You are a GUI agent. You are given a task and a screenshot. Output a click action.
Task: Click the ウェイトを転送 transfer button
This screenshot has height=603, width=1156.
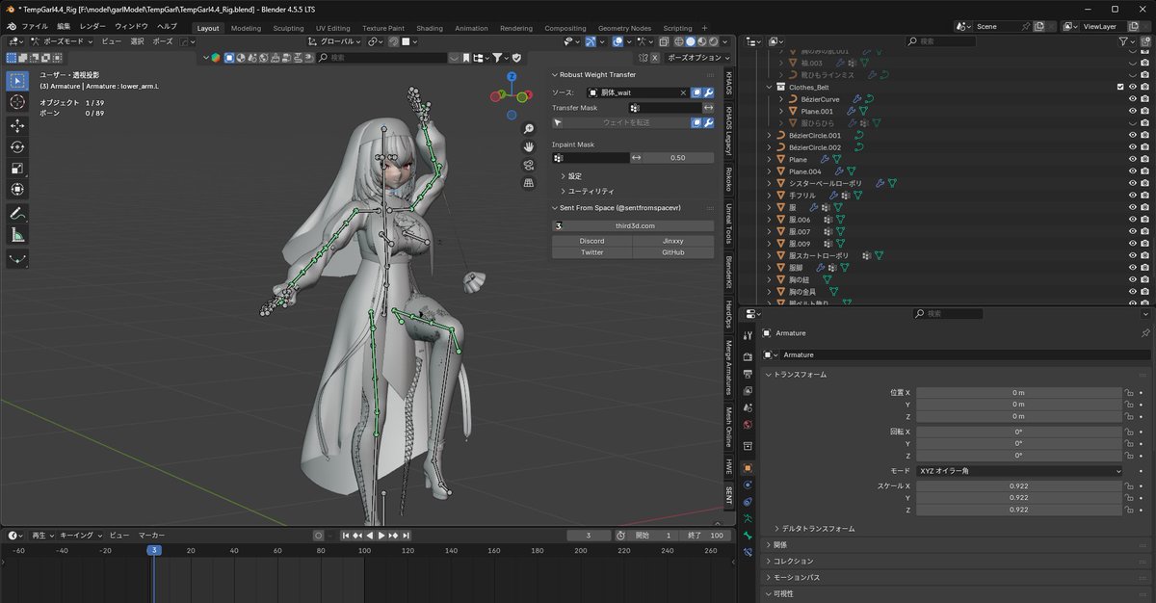point(626,122)
